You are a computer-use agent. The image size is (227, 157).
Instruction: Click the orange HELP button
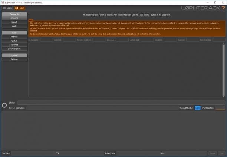pyautogui.click(x=20, y=8)
